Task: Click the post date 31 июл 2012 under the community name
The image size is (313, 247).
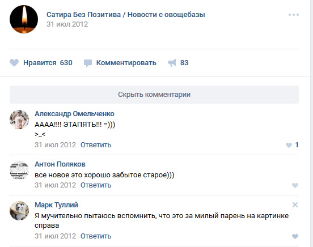Action: coord(67,24)
